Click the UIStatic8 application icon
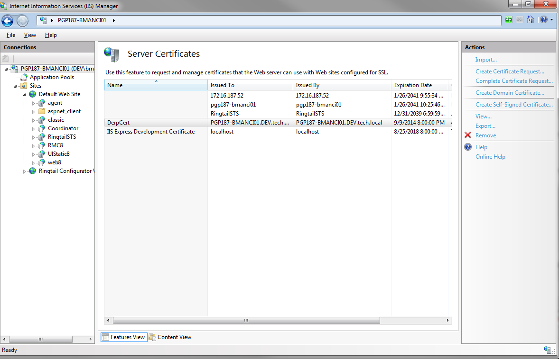The height and width of the screenshot is (359, 559). 42,154
